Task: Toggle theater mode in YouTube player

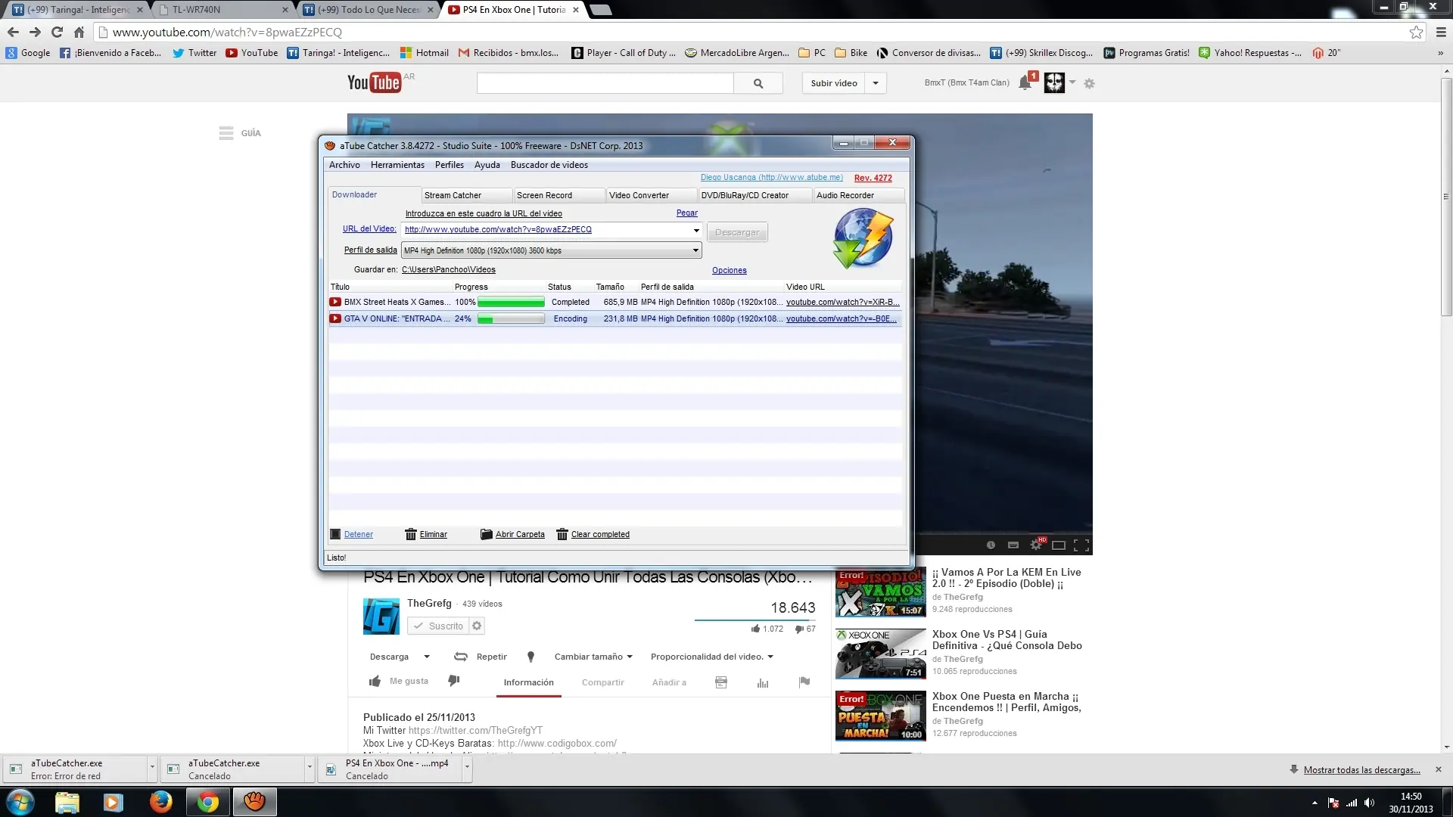Action: coord(1059,545)
